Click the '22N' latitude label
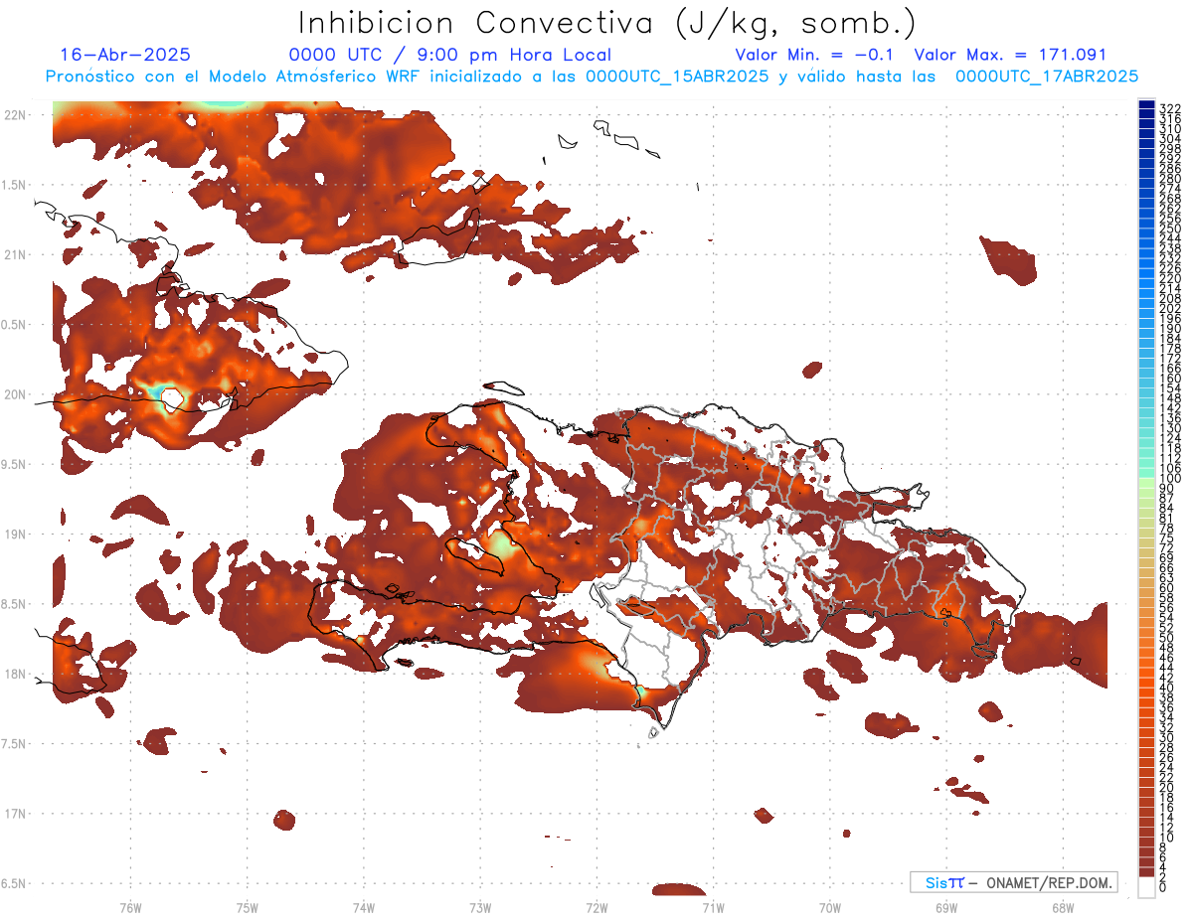Viewport: 1193px width, 921px height. click(x=14, y=115)
